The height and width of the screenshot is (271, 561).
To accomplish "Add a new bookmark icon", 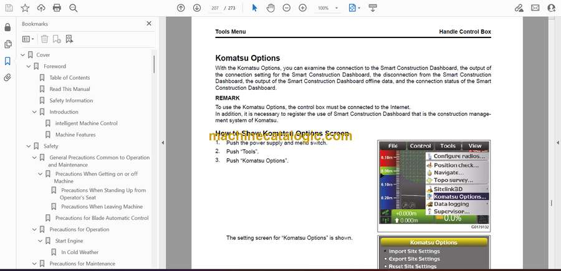I will point(57,39).
